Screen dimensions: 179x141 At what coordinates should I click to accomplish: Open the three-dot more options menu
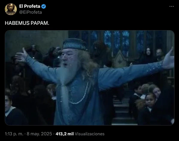(x=172, y=7)
